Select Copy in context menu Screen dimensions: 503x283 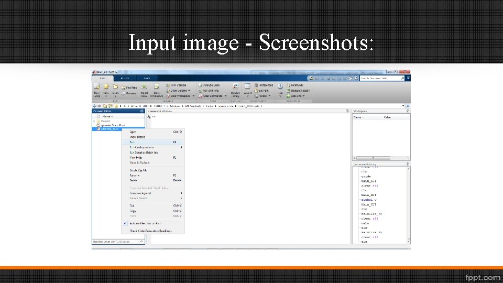152,211
